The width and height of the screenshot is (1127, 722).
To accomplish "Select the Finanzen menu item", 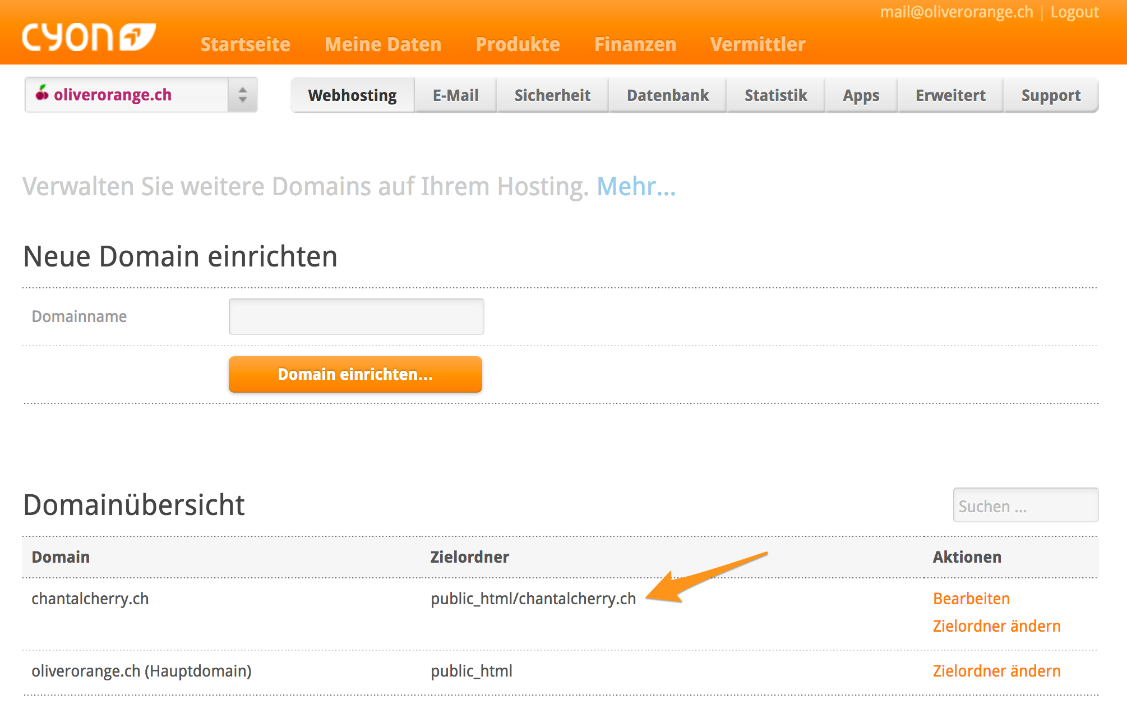I will click(635, 44).
